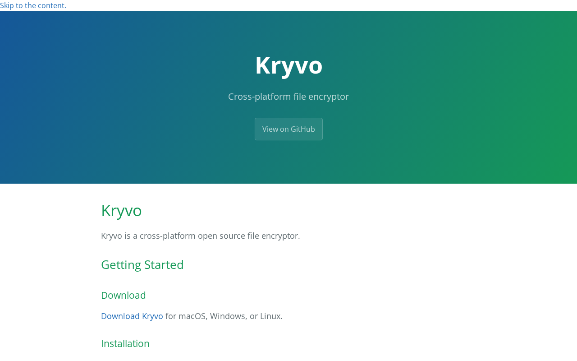Screen dimensions: 577x361
Task: Follow the Download Kryvo link
Action: coord(132,316)
